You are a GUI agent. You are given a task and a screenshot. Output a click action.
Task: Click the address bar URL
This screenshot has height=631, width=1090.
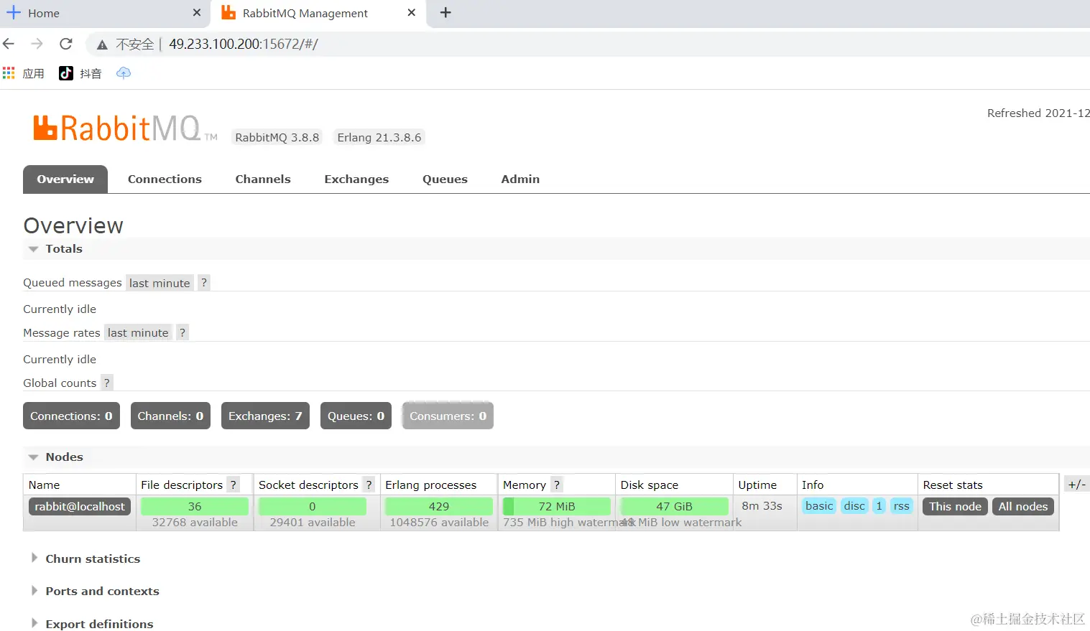click(243, 44)
